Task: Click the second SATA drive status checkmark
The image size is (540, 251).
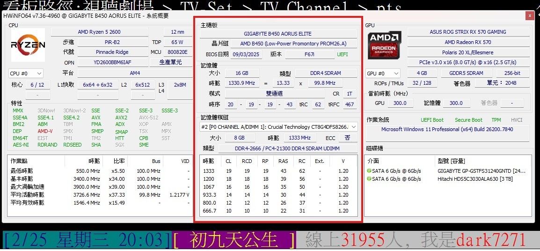Action: click(x=369, y=179)
